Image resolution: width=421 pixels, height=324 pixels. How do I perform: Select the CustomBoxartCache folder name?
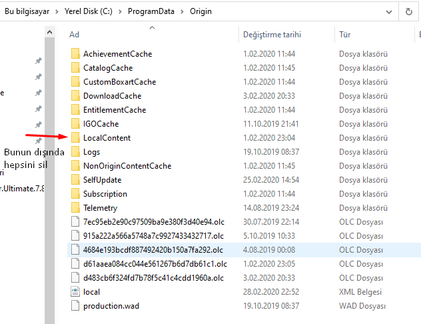(119, 82)
